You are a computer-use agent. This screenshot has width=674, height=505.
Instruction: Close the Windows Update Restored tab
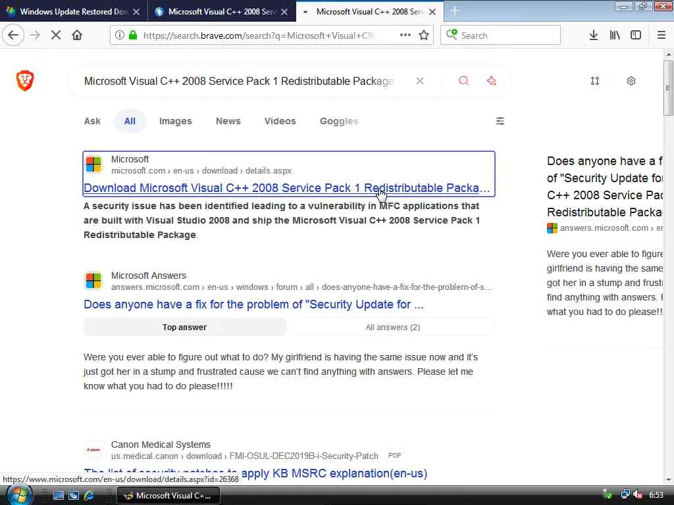tap(136, 12)
